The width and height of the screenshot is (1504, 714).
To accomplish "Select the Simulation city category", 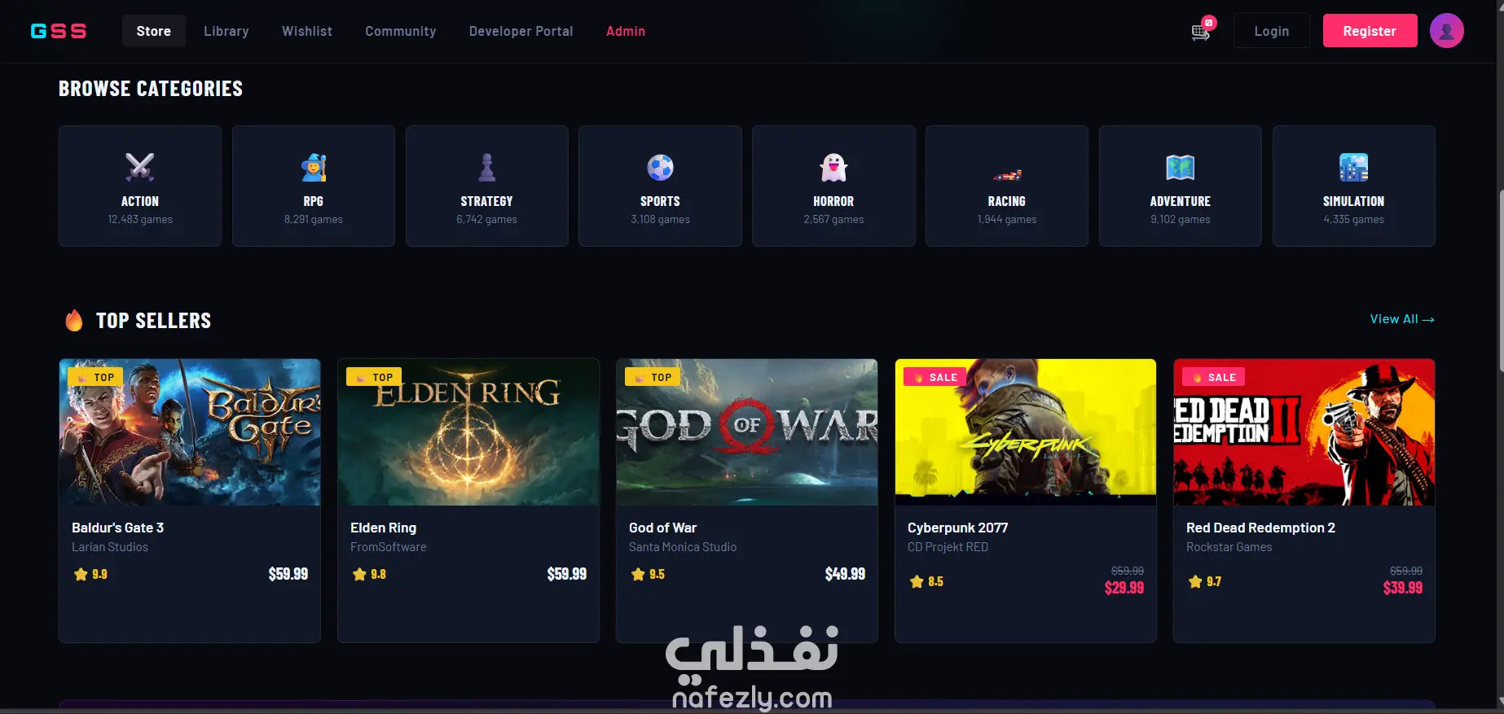I will point(1353,167).
